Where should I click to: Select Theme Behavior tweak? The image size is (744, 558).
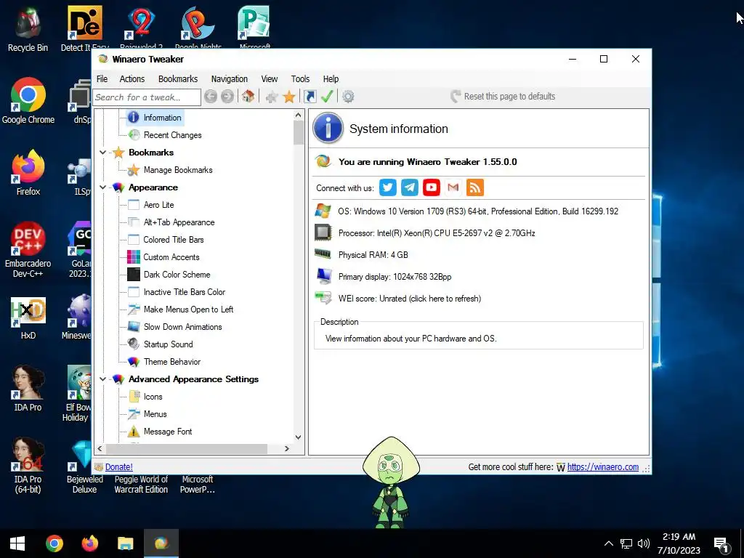pos(171,362)
